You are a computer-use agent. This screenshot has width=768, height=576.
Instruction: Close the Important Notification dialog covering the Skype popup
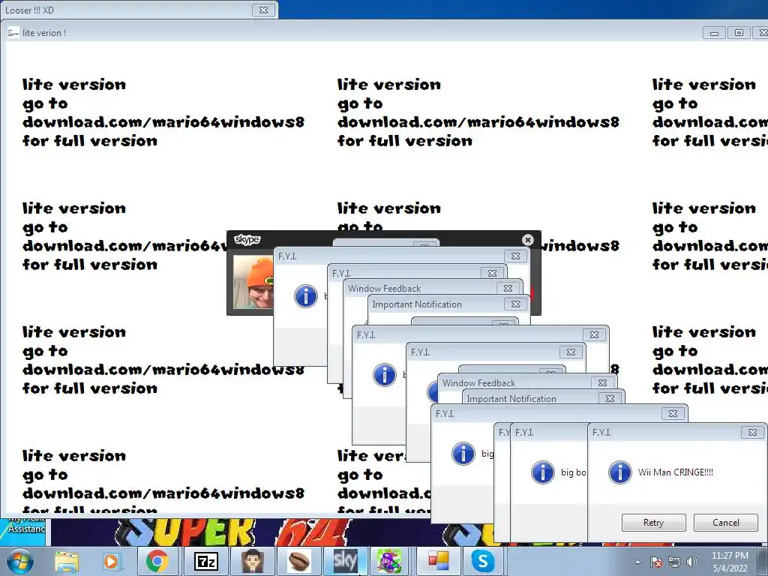(x=515, y=304)
